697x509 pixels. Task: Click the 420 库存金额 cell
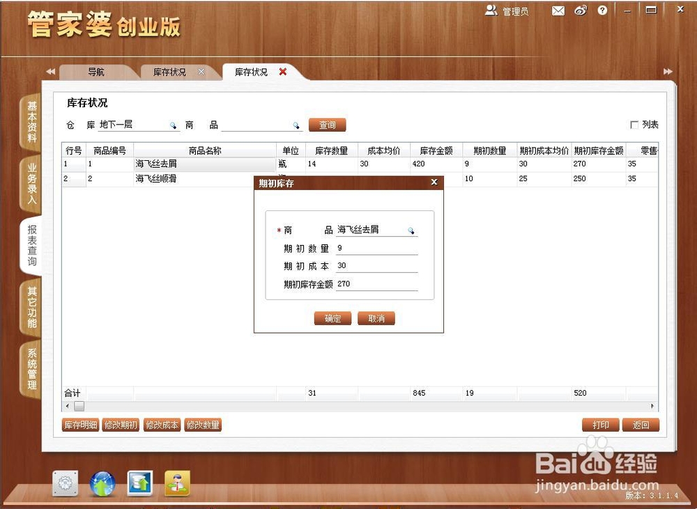click(x=436, y=164)
